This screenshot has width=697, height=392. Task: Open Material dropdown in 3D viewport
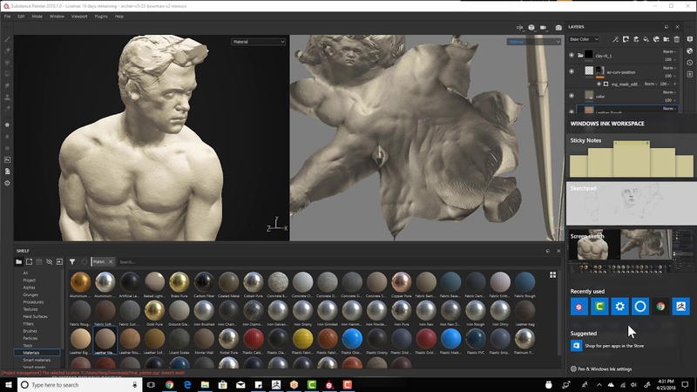coord(258,42)
